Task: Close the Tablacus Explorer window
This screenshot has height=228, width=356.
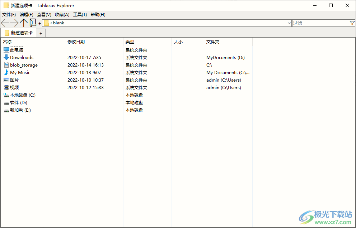Action: click(347, 5)
